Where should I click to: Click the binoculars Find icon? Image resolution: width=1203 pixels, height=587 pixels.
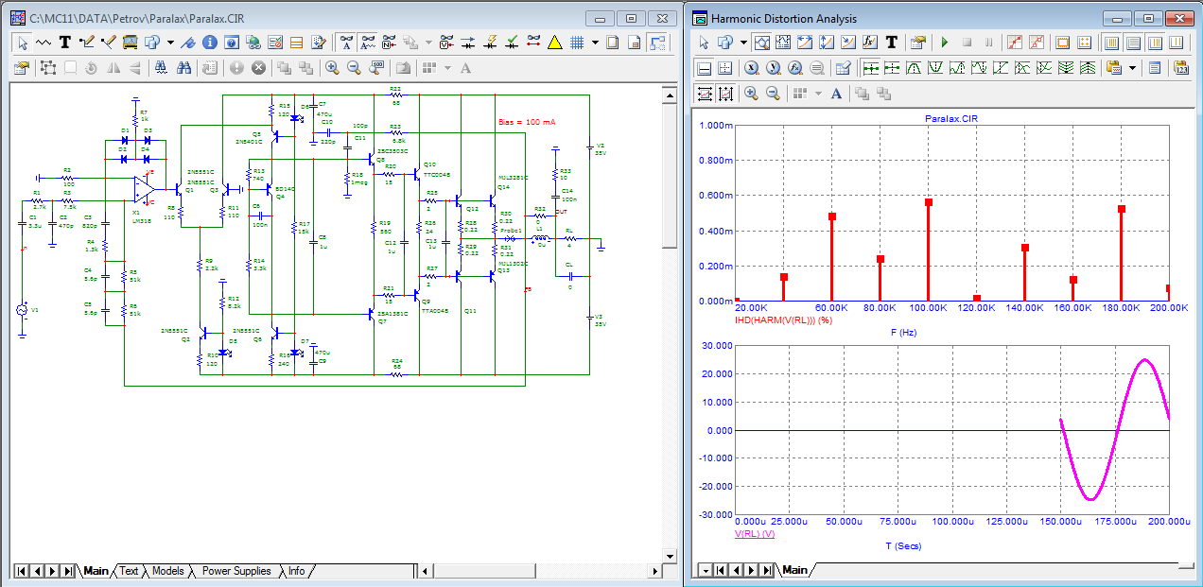tap(184, 68)
